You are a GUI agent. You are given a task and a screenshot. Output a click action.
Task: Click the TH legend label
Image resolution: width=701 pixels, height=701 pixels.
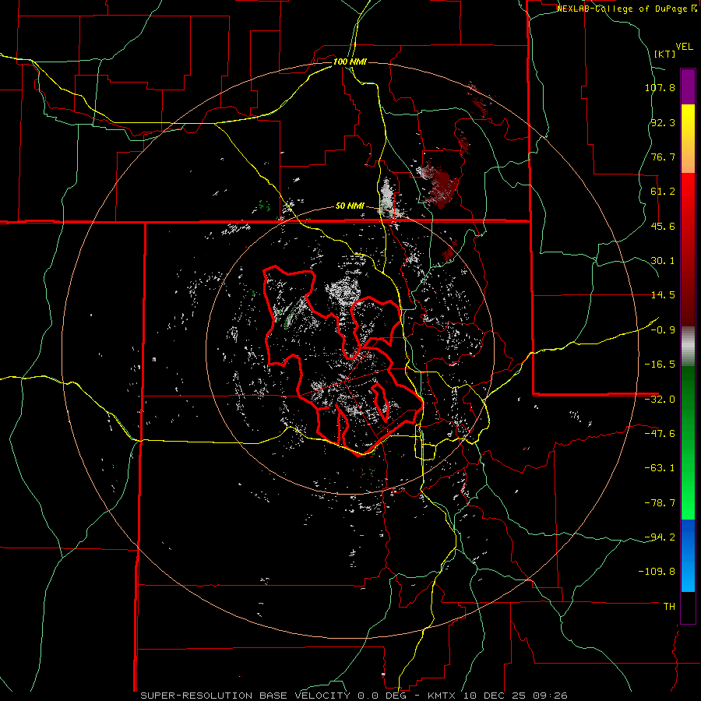coord(669,607)
